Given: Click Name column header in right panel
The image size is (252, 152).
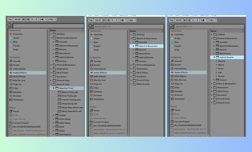Looking at the screenshot, I should pyautogui.click(x=227, y=31).
